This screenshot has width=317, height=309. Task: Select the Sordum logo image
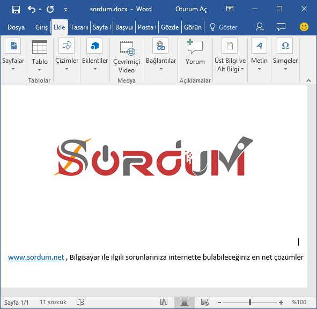[x=153, y=156]
